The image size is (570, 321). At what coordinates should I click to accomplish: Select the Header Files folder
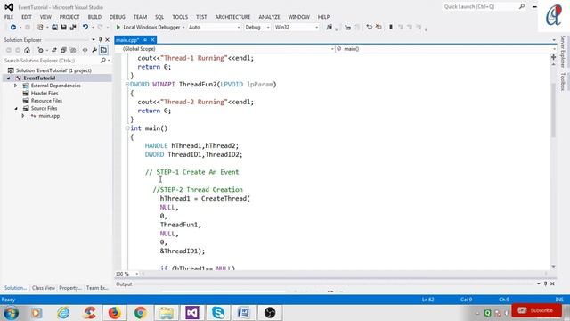(45, 94)
